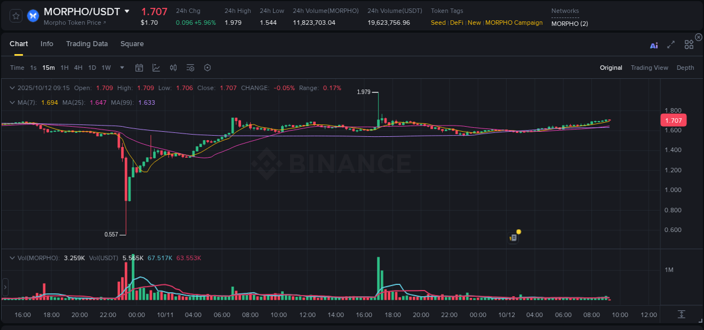Screen dimensions: 704x330
Task: Open the indicator settings list icon
Action: click(190, 68)
